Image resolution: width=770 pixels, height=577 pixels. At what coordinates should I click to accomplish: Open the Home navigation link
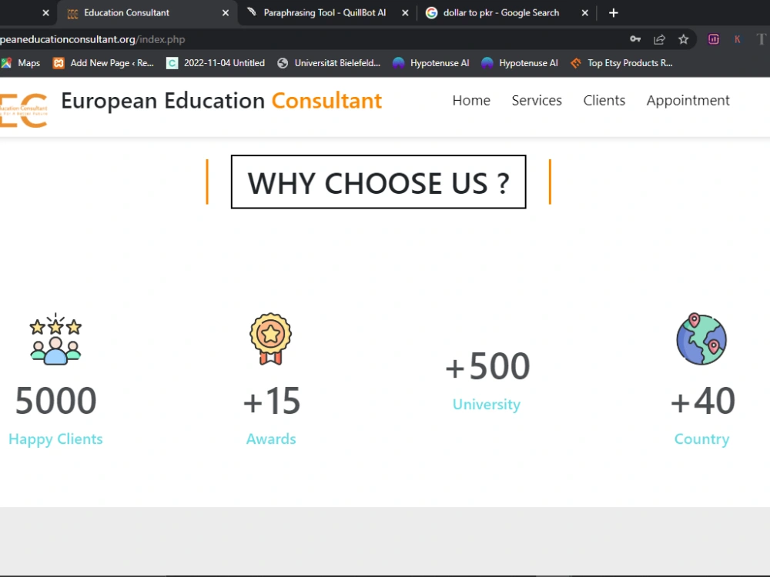[x=471, y=100]
